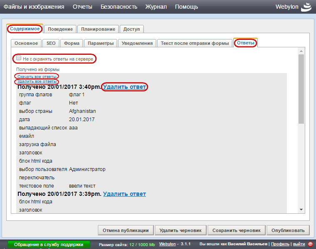Open the Файлы и изображения menu

click(34, 7)
